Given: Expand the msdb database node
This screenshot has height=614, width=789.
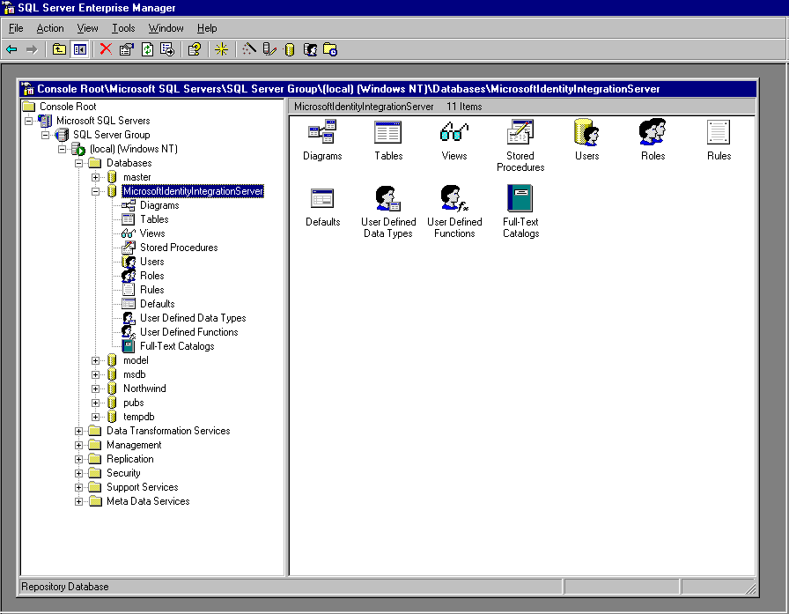Looking at the screenshot, I should (x=96, y=374).
